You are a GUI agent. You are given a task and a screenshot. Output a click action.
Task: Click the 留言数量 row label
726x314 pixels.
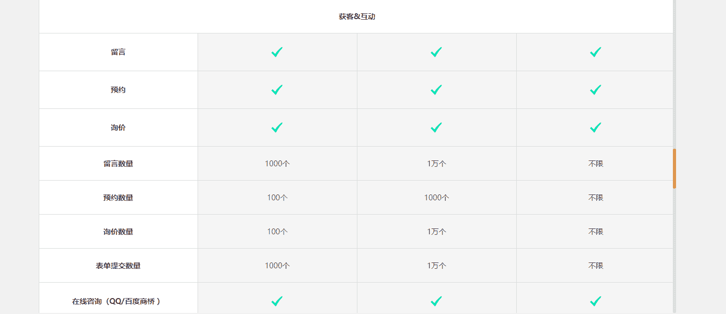pos(118,164)
